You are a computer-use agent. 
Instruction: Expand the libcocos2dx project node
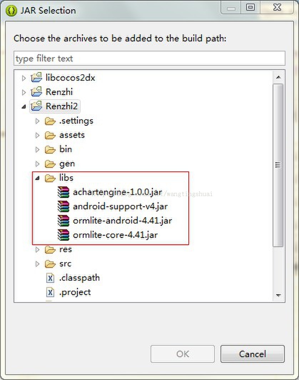click(x=24, y=78)
